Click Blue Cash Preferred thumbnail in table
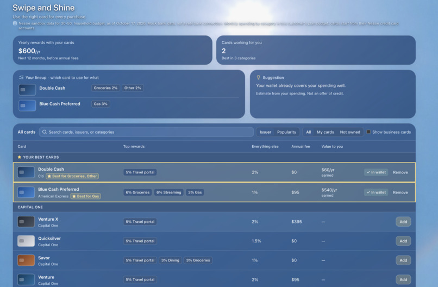438x287 pixels. tap(26, 192)
